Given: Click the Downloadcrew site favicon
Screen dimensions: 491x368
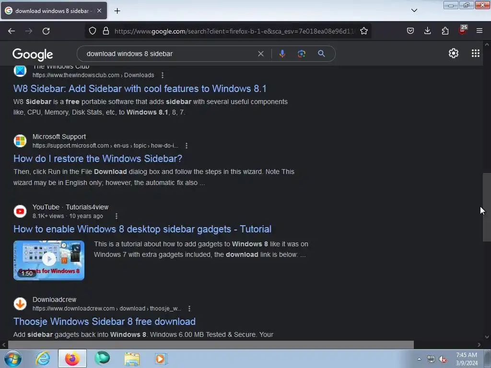Looking at the screenshot, I should coord(20,303).
